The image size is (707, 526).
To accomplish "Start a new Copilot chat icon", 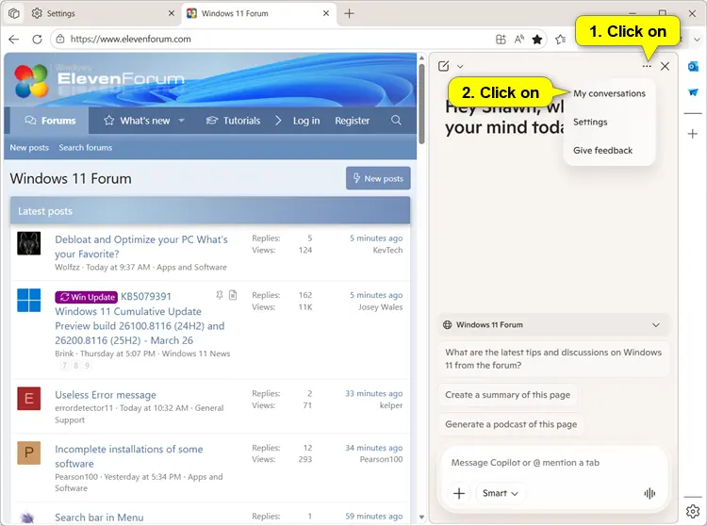I will click(x=444, y=66).
